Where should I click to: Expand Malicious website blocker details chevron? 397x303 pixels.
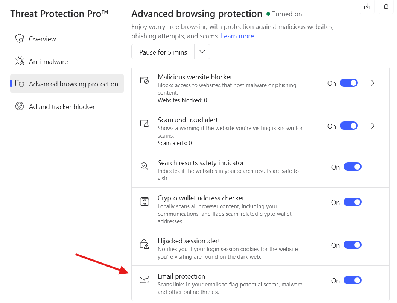pyautogui.click(x=373, y=83)
